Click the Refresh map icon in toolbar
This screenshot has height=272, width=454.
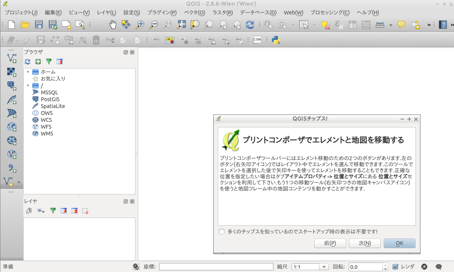point(250,25)
